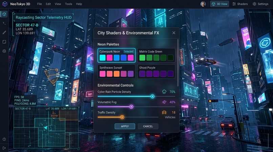Click the Cyber Rain Particle Density slider handle
Viewport: 273px width, 152px height.
click(x=152, y=96)
